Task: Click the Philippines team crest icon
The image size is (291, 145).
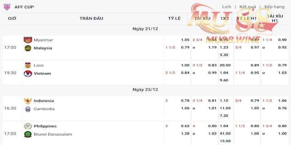Action: (28, 126)
